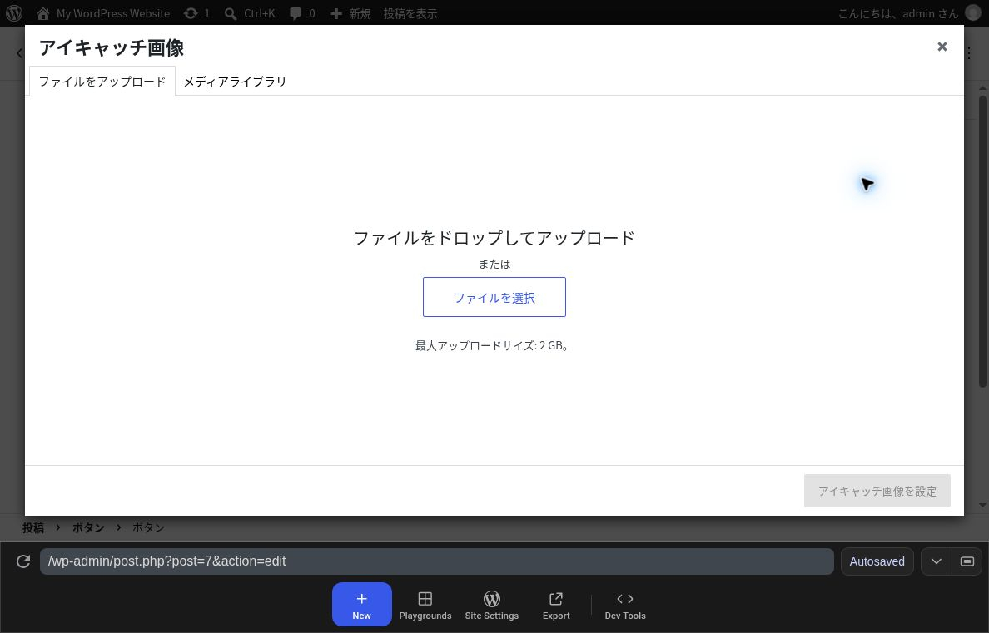Click the Autosaved button

tap(877, 561)
